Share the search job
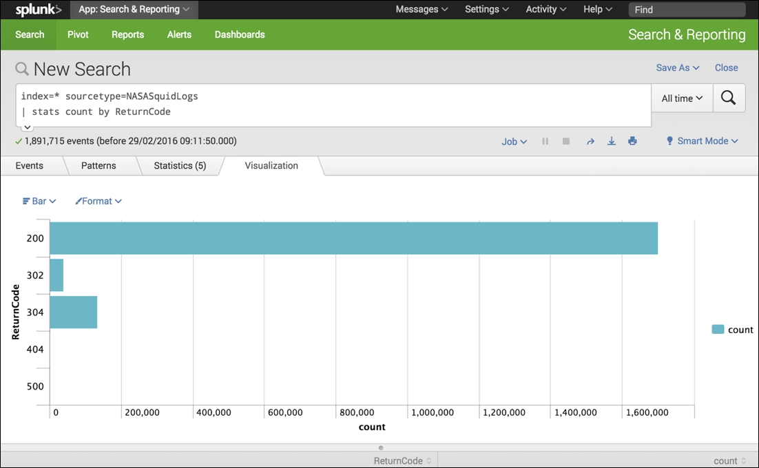 [590, 141]
